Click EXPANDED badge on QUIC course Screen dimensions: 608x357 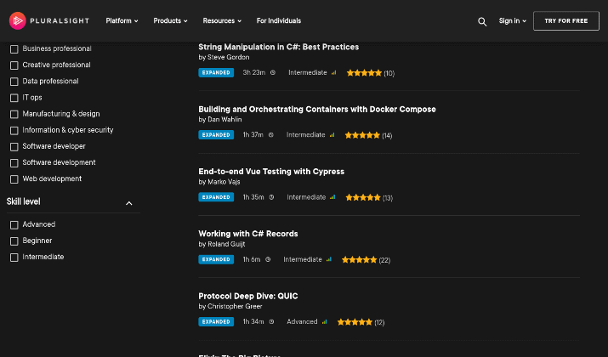pyautogui.click(x=216, y=322)
